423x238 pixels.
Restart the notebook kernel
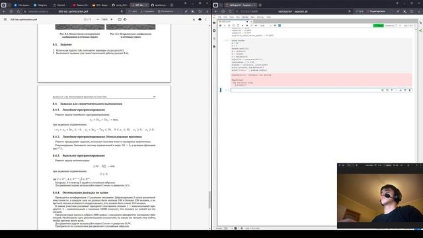tap(251, 26)
